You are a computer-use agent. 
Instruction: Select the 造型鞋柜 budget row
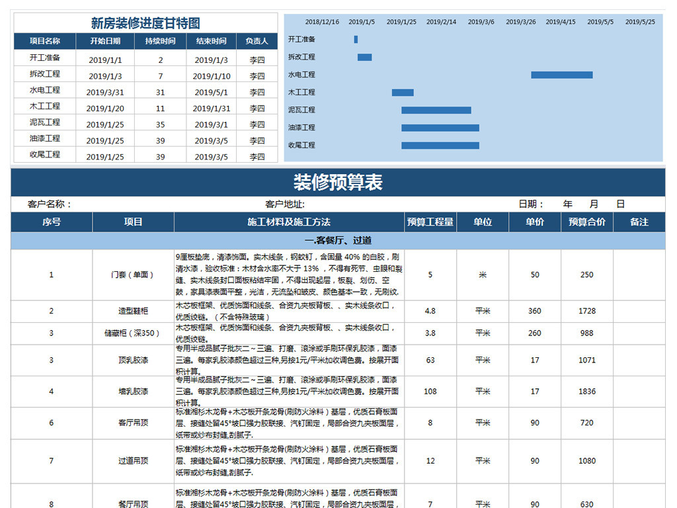pyautogui.click(x=134, y=310)
